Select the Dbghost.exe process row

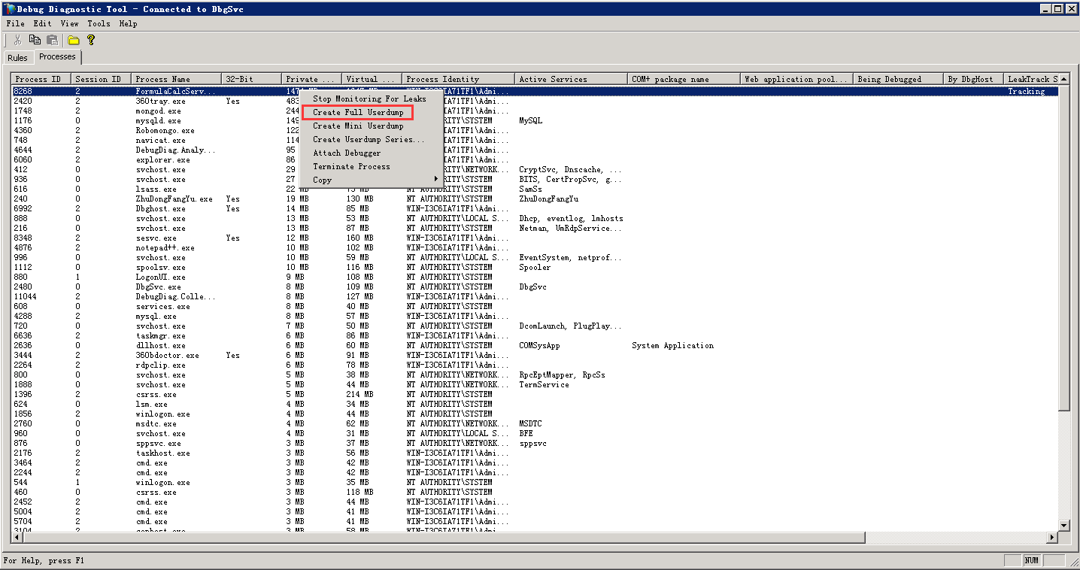[535, 208]
